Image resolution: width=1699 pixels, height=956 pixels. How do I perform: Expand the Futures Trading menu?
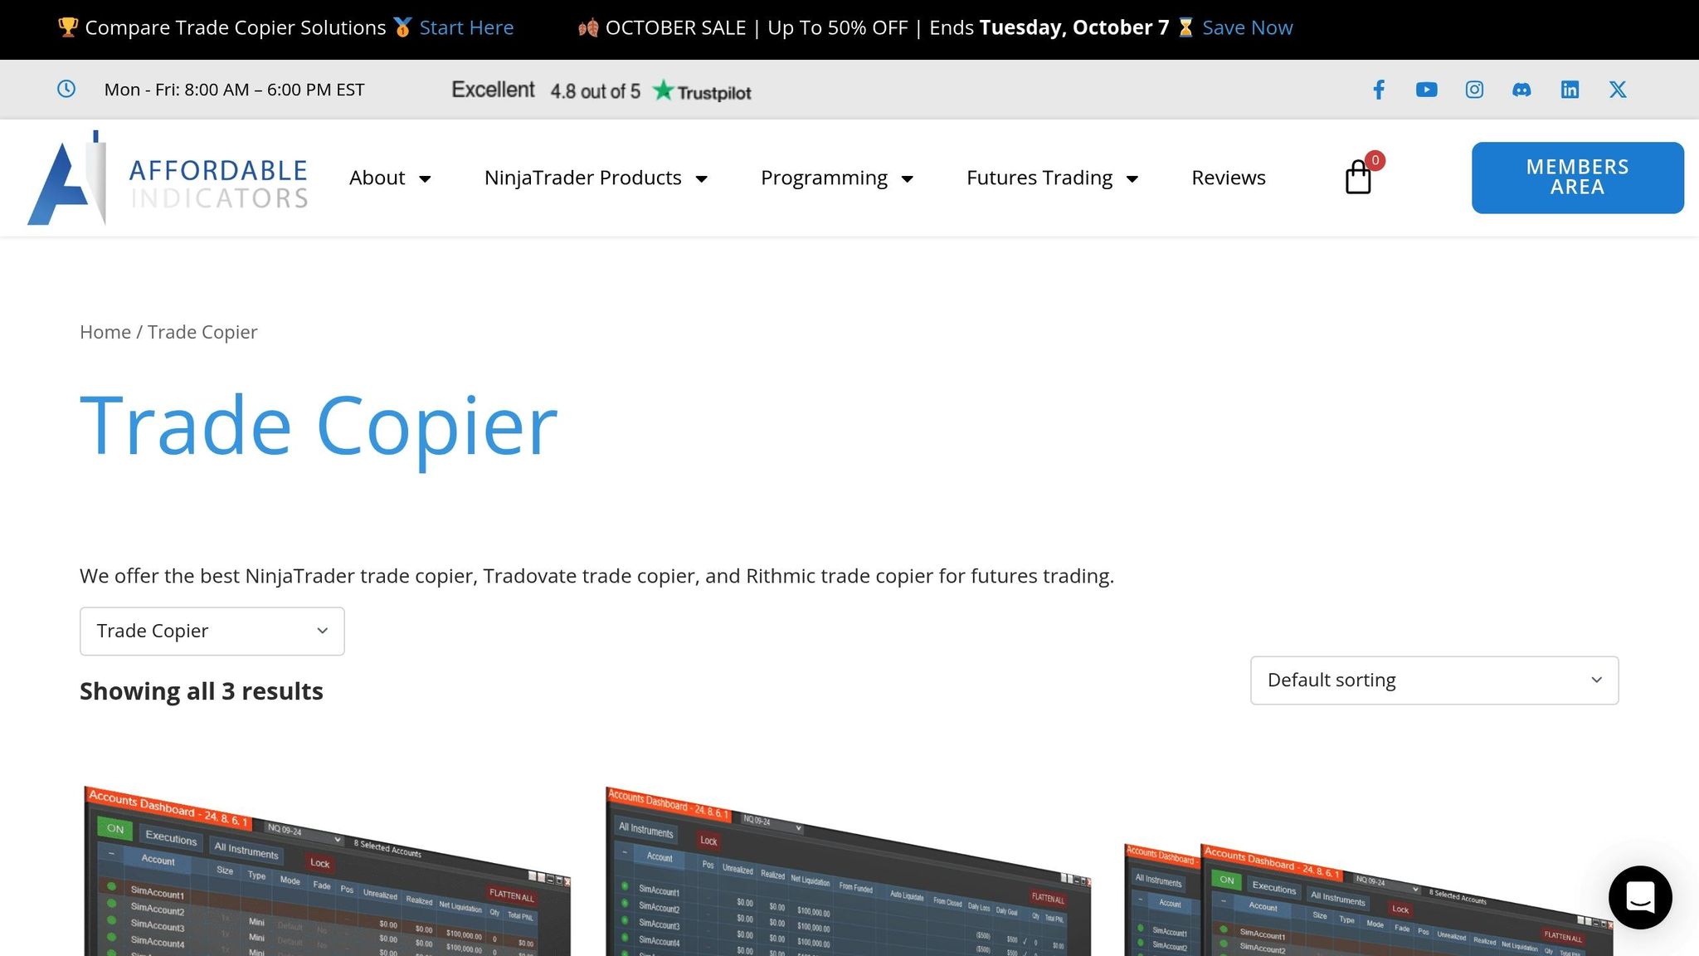(x=1052, y=178)
